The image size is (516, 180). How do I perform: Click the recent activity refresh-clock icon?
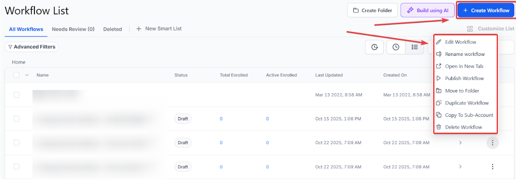click(374, 47)
